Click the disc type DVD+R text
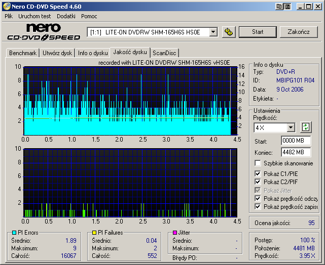Screen dimensions: 325x265 (285, 72)
